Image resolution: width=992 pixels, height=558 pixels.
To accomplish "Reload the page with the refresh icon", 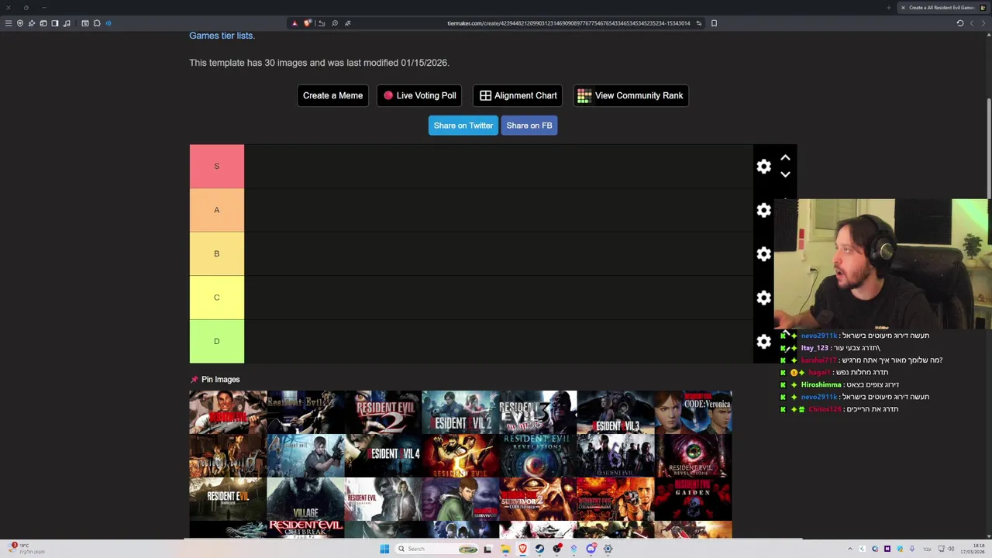I will (x=959, y=23).
